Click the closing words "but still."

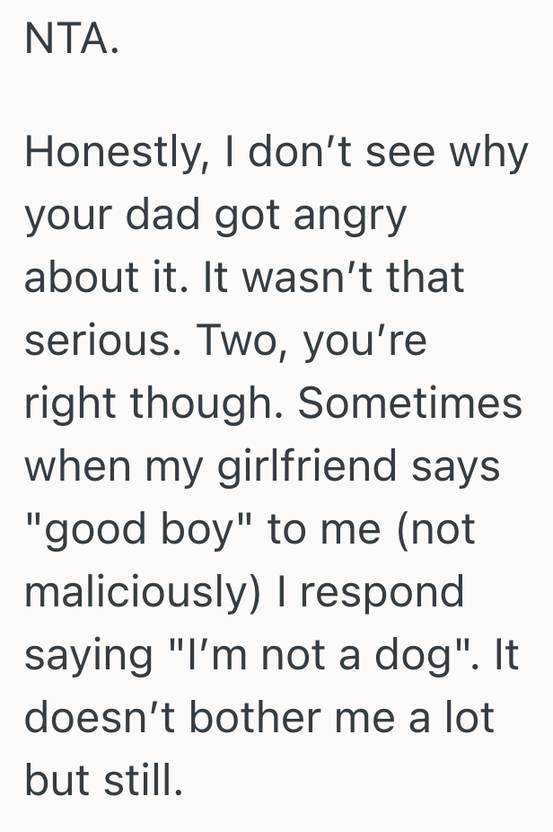tap(104, 781)
